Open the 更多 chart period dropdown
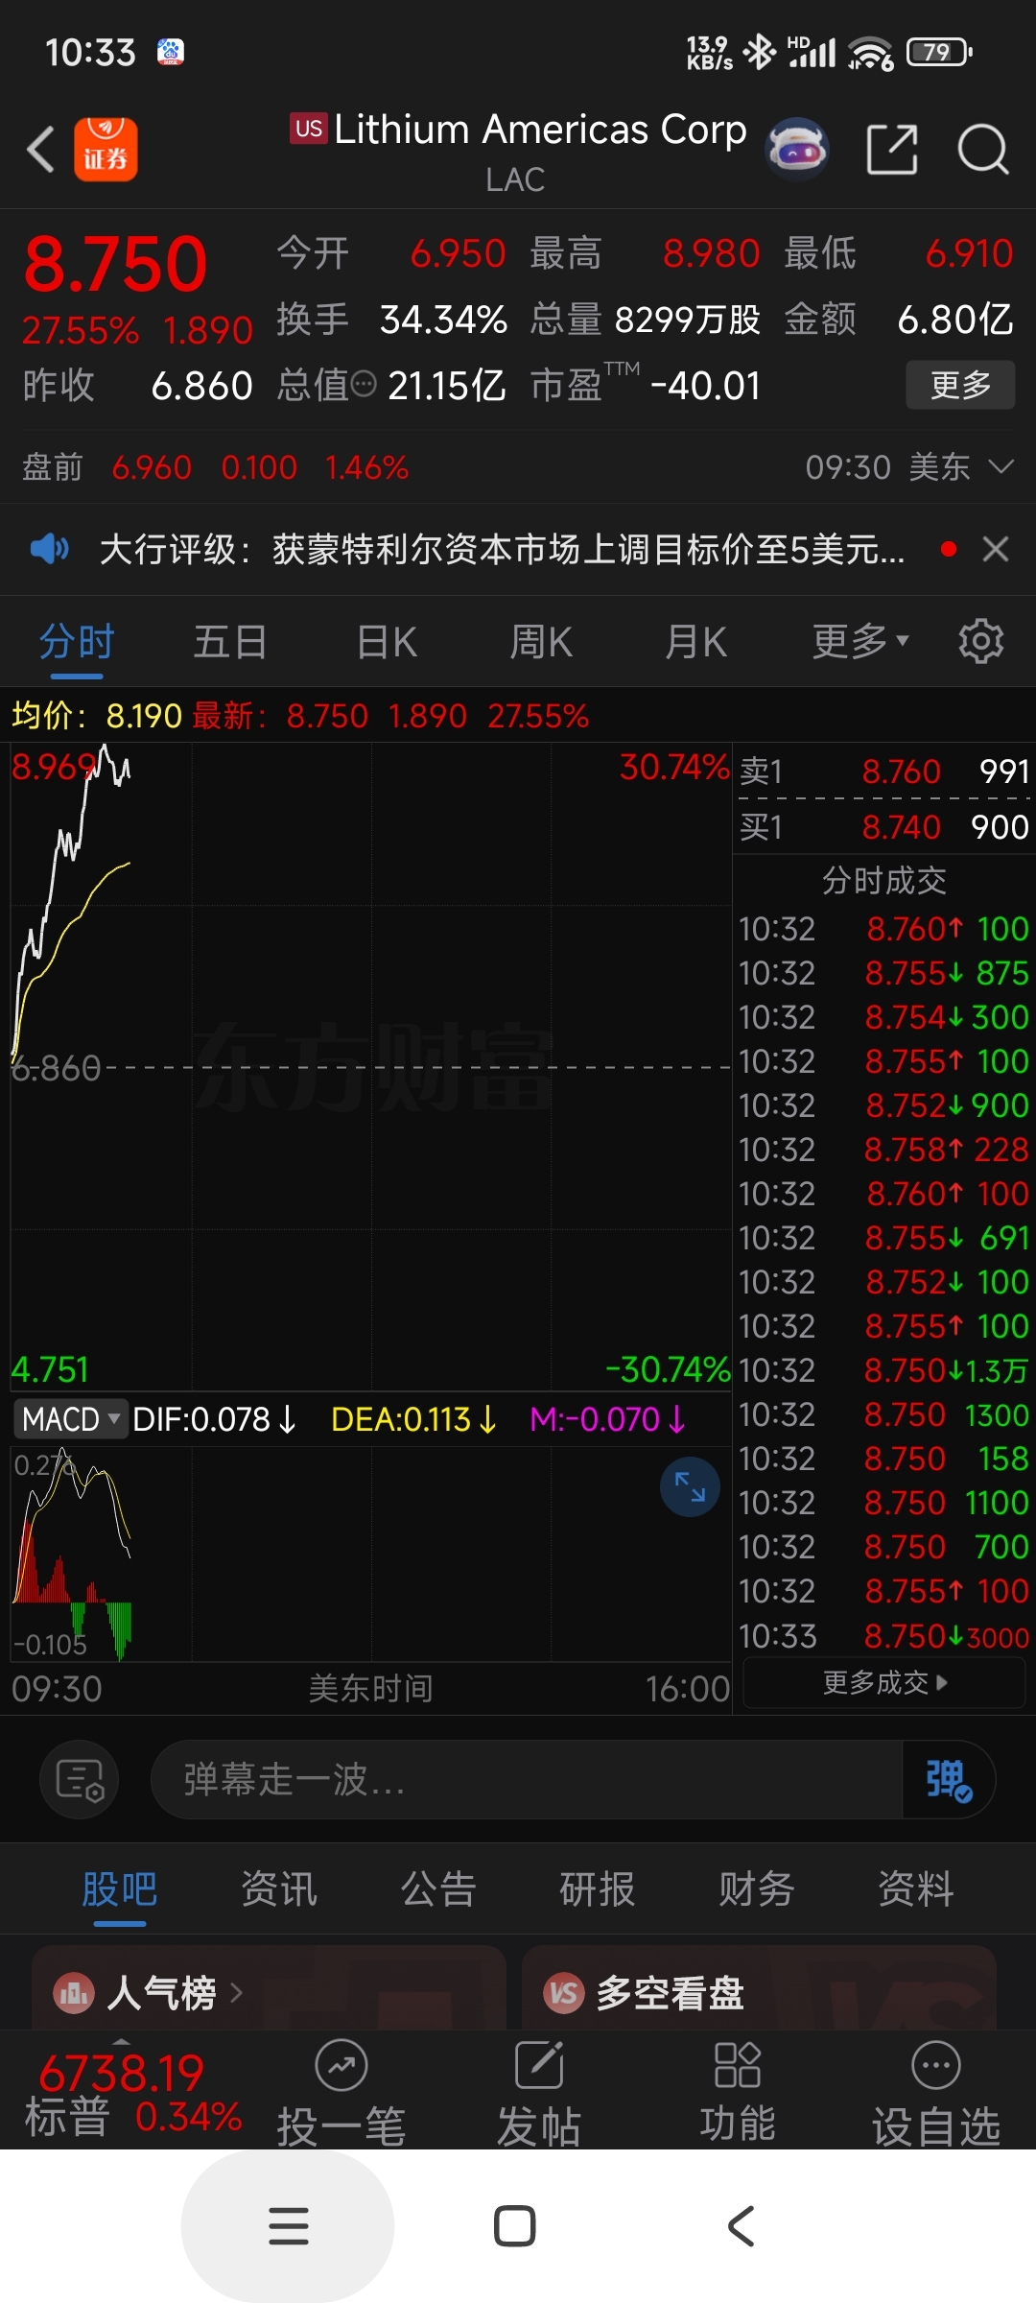1036x2303 pixels. [860, 641]
